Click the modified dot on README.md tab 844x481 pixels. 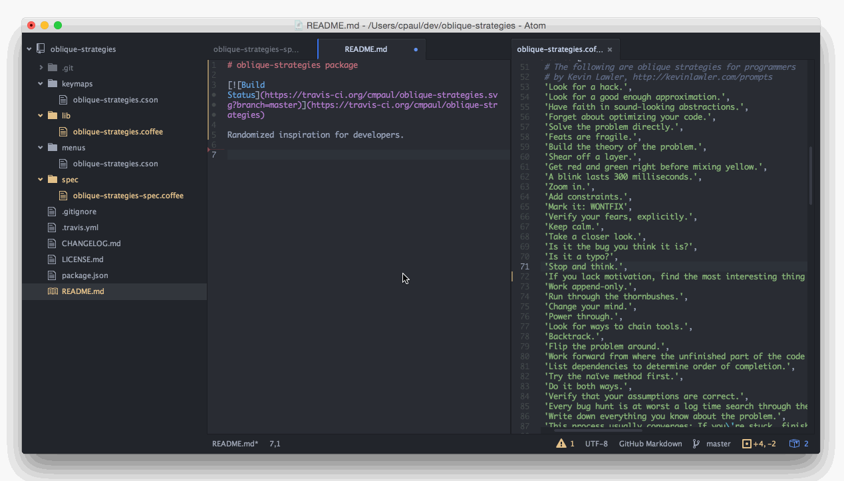416,49
